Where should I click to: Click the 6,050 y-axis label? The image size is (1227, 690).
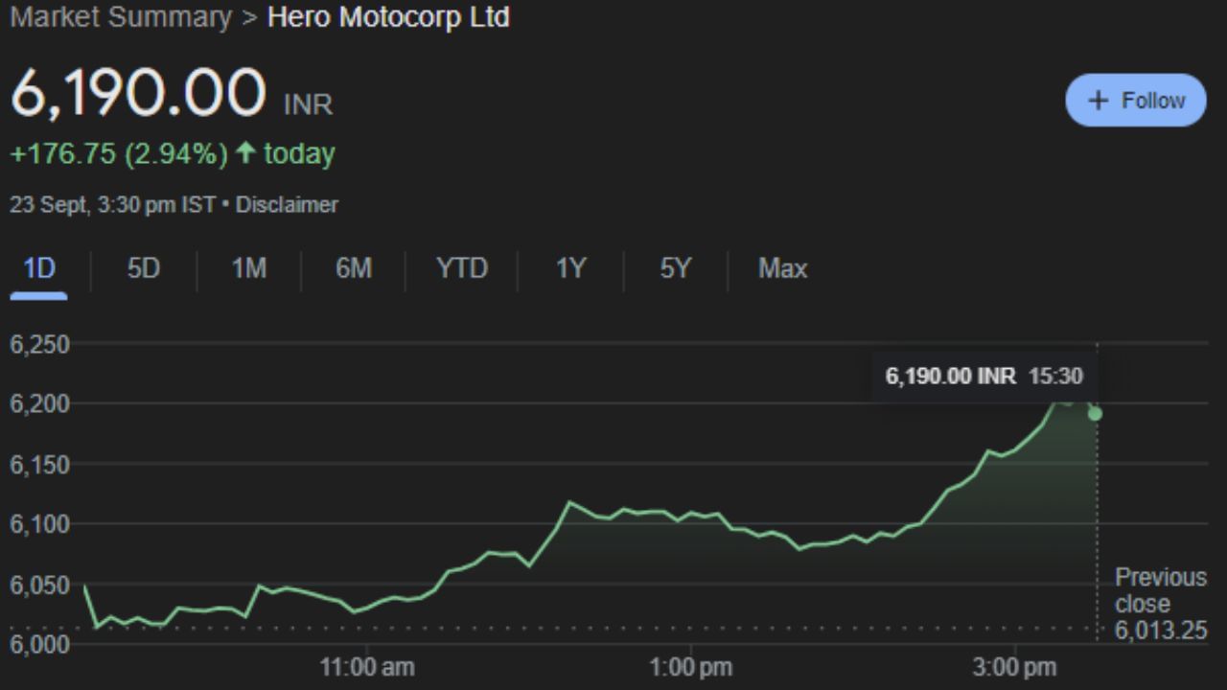coord(40,585)
